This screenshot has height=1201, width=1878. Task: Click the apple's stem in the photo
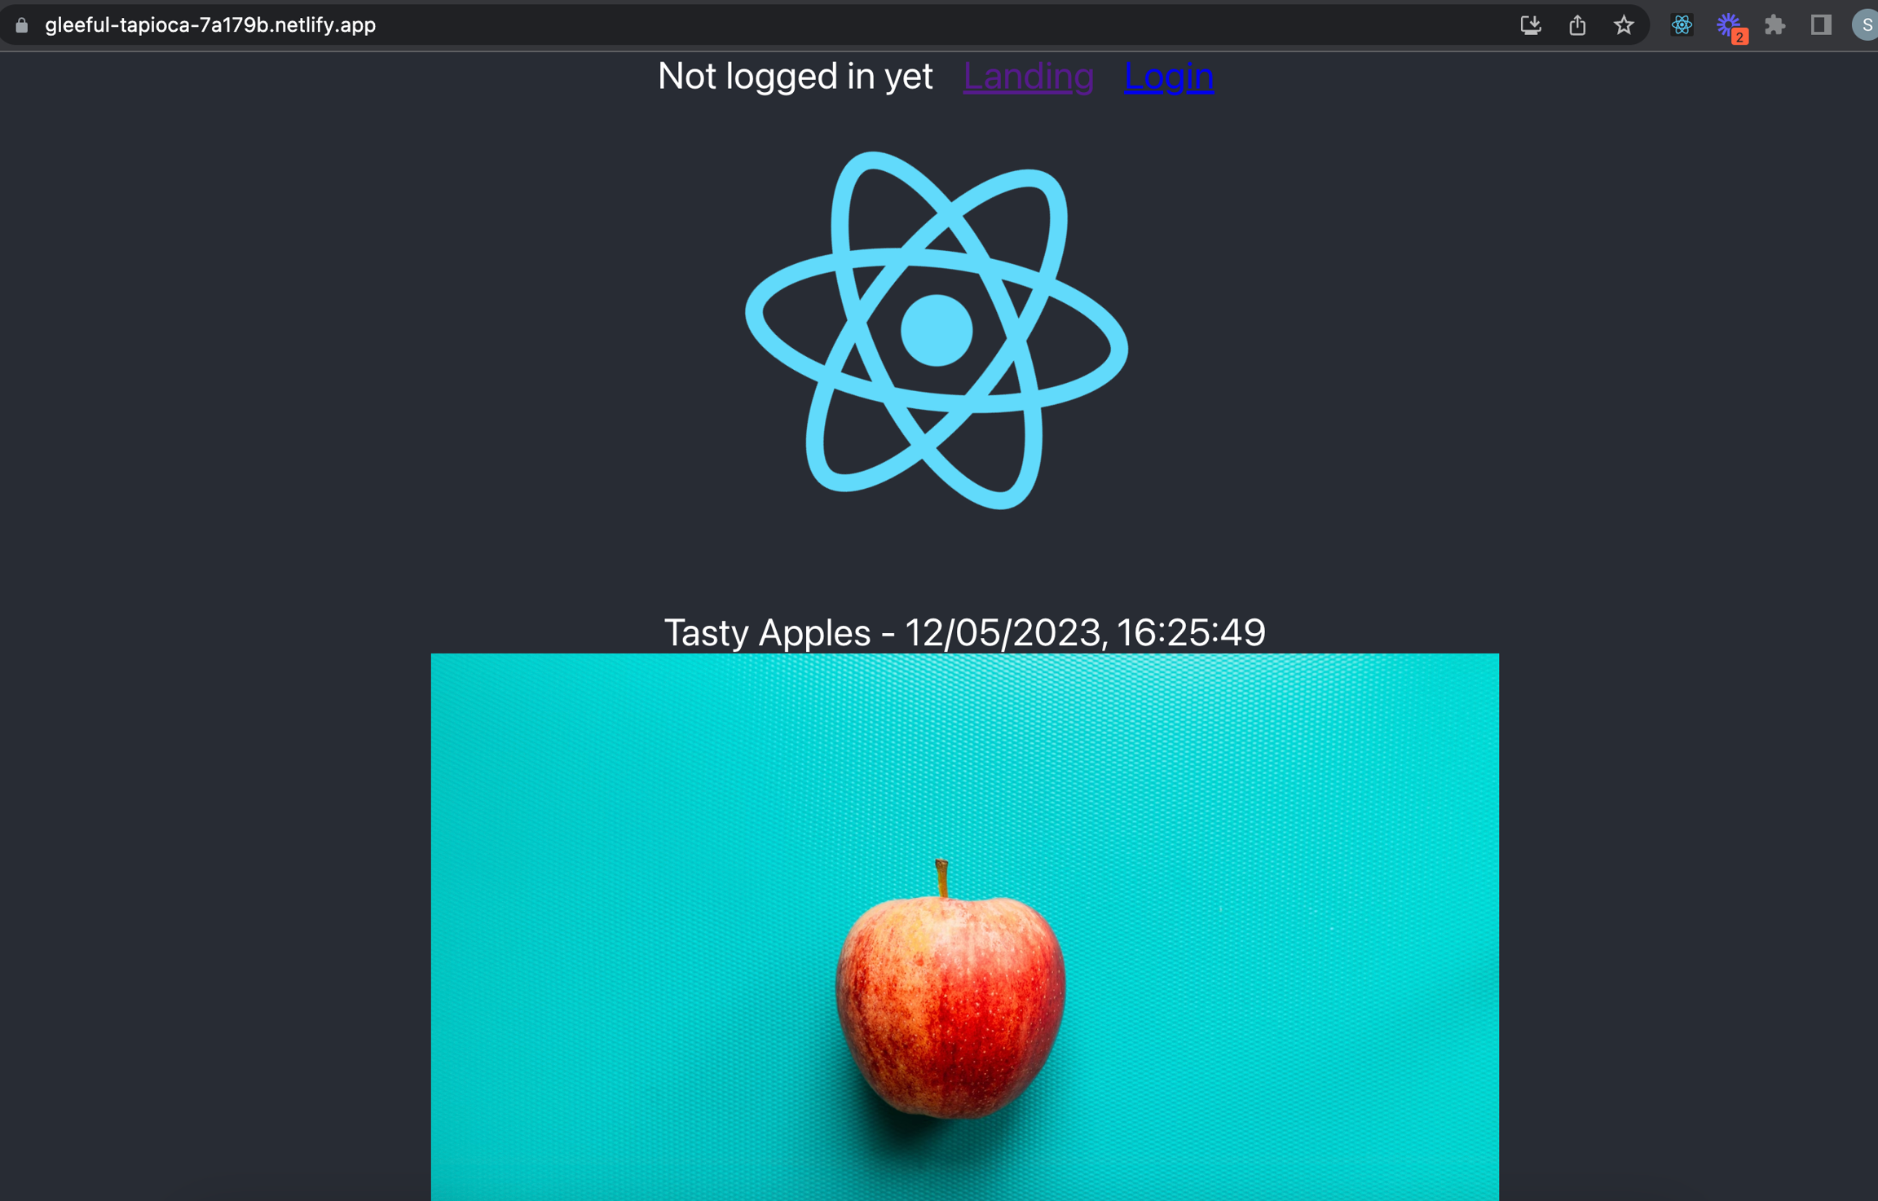tap(942, 878)
